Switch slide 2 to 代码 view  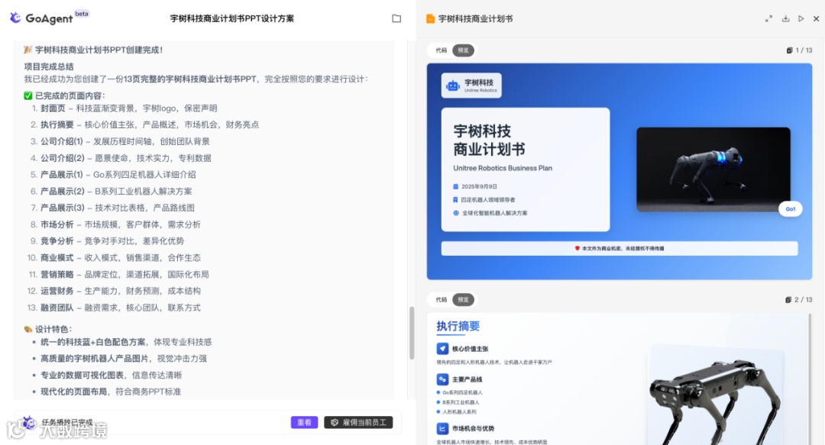441,300
